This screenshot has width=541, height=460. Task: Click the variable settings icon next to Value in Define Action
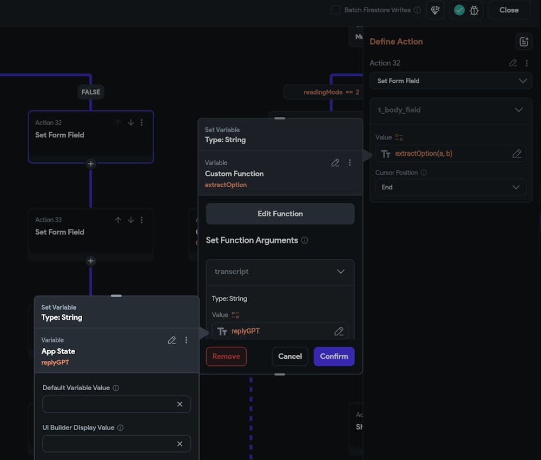pos(399,137)
